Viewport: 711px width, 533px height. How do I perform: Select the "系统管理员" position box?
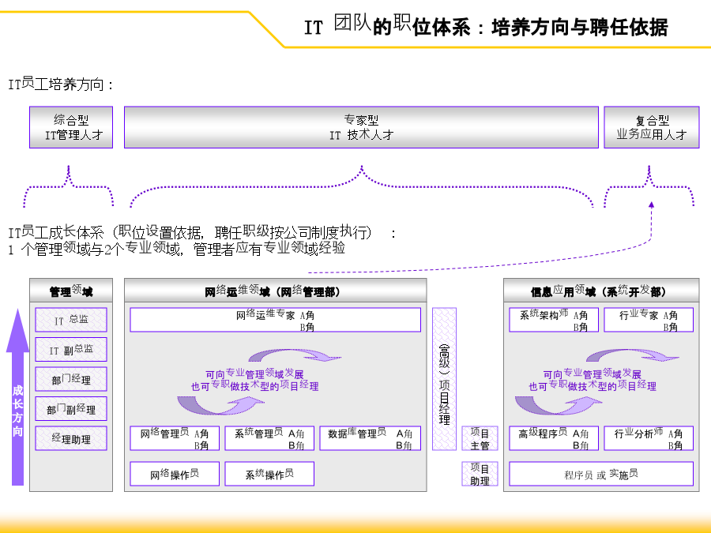pos(269,438)
